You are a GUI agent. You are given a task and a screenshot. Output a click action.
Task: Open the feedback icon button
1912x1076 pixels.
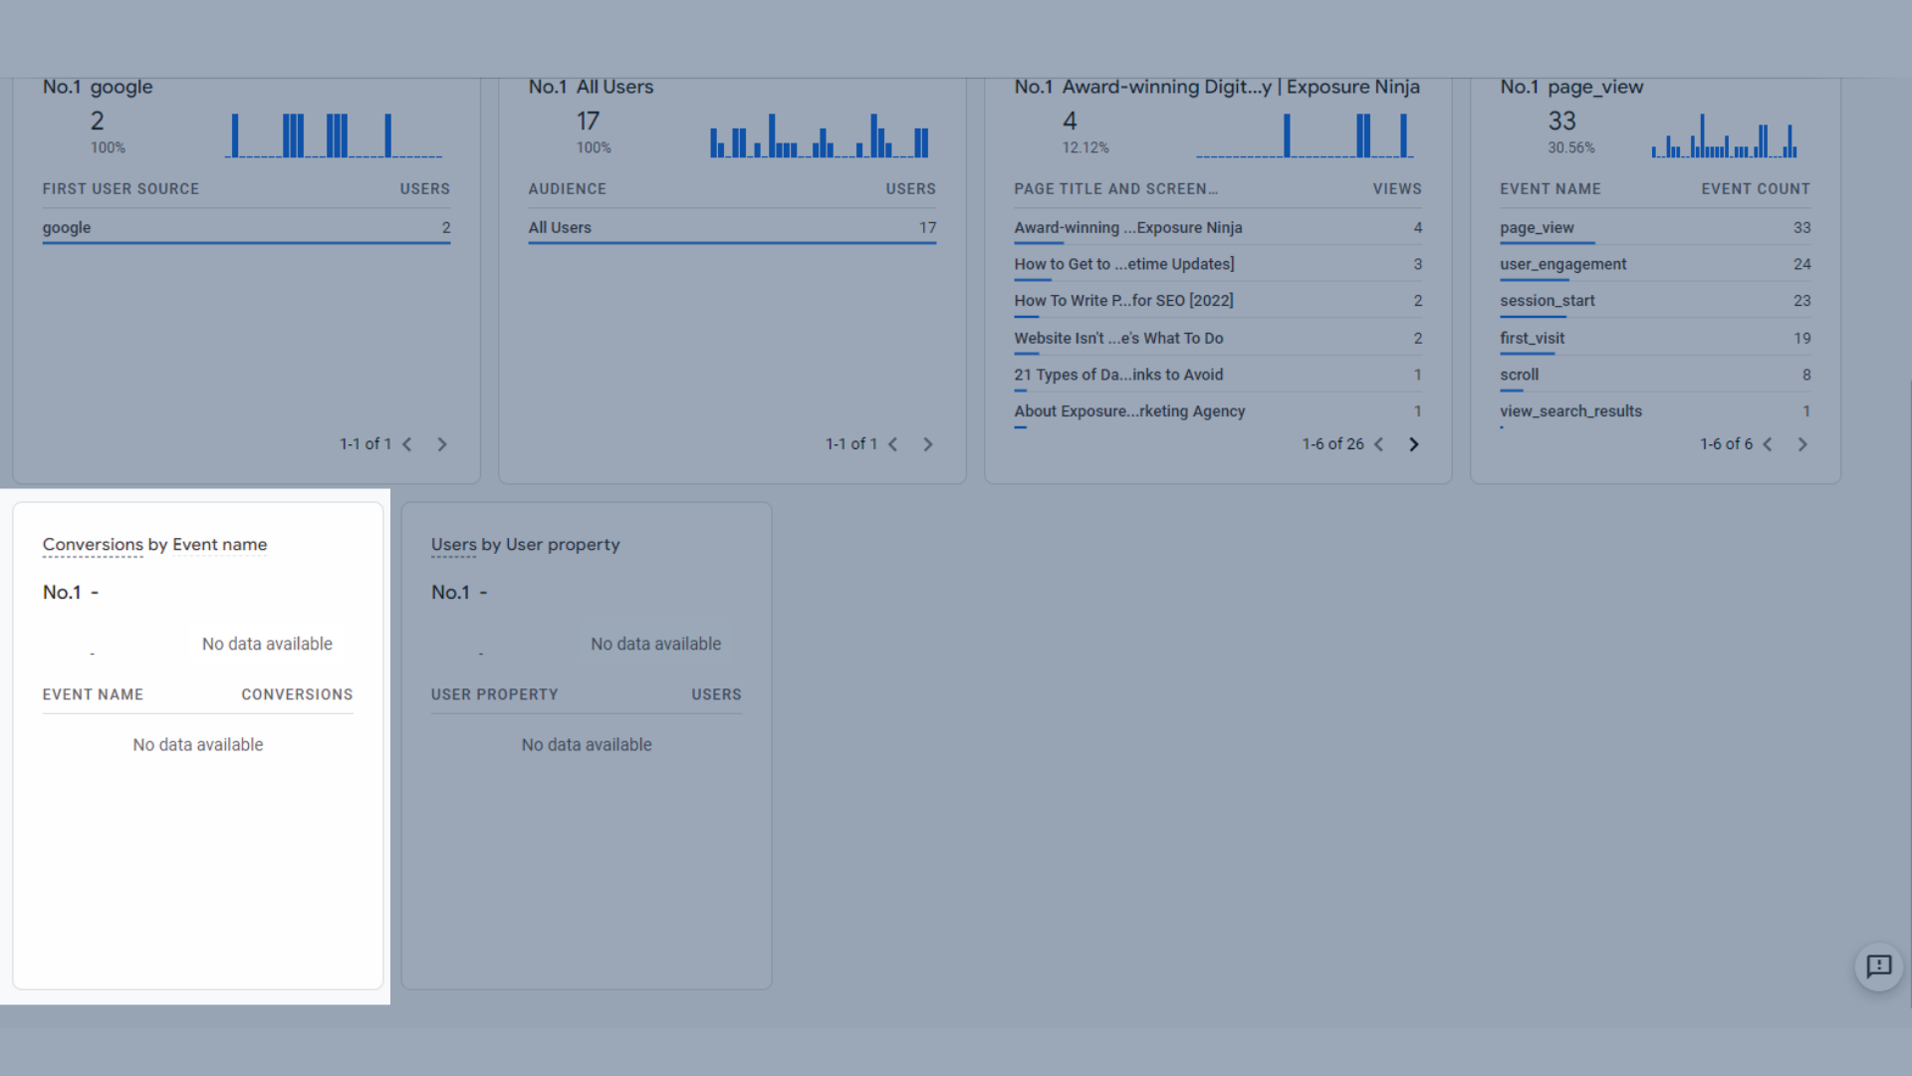pos(1878,966)
